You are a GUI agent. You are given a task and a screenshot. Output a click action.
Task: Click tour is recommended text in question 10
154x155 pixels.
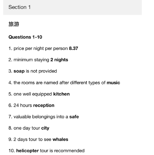coord(62,151)
